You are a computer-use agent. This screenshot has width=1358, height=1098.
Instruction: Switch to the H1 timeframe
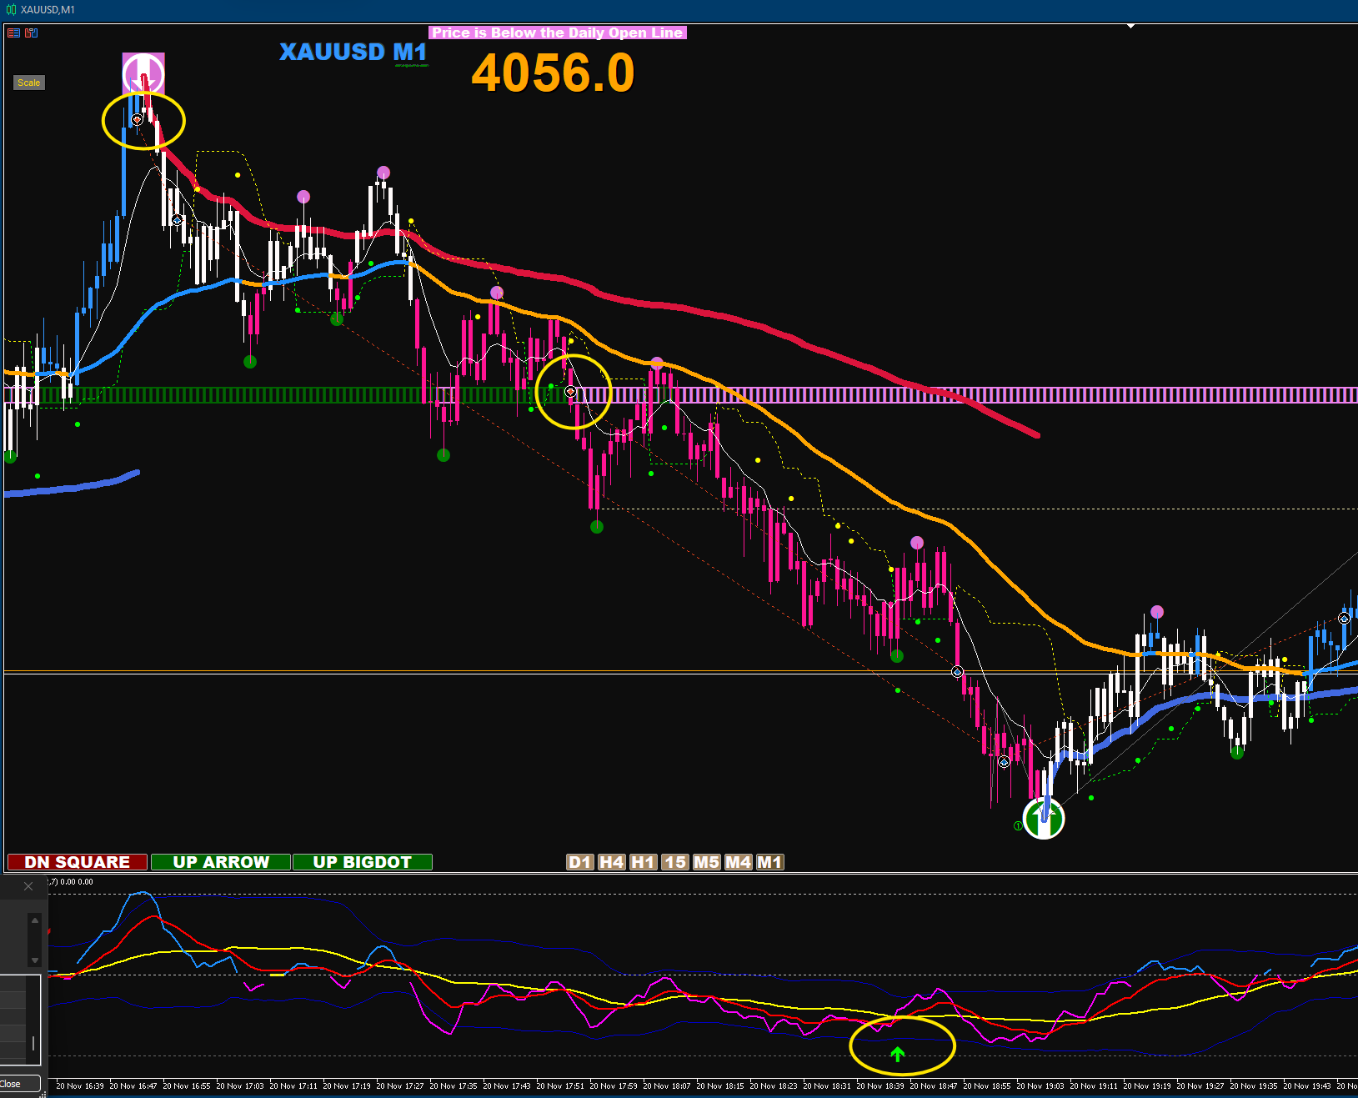[x=643, y=862]
